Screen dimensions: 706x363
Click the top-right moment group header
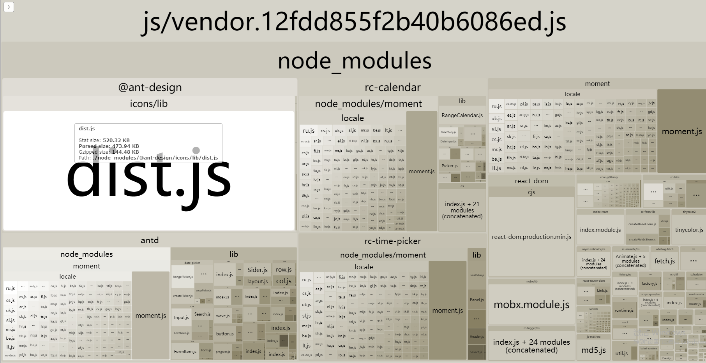(x=597, y=84)
